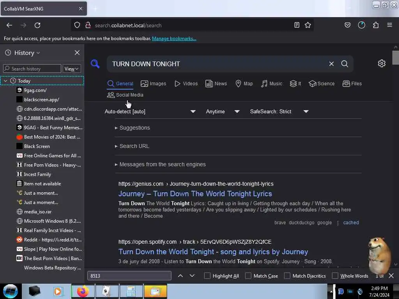Open SearXNG preferences gear
This screenshot has width=399, height=299.
382,63
